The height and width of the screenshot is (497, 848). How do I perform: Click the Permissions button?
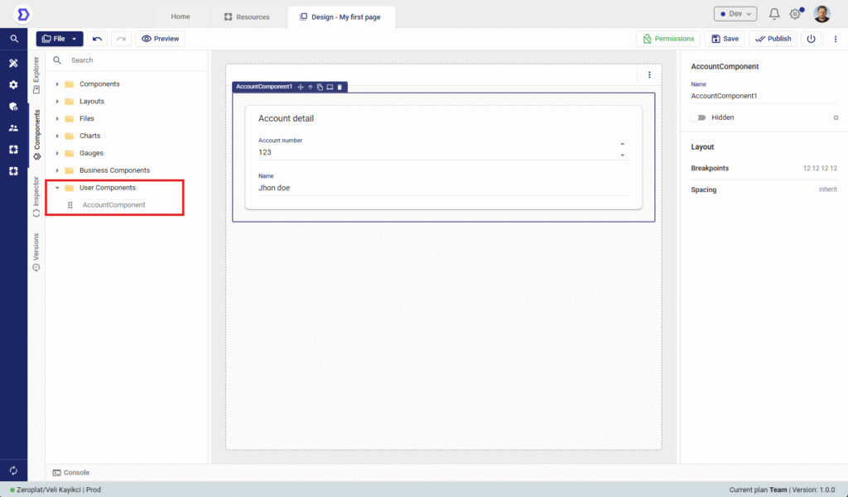(x=667, y=39)
